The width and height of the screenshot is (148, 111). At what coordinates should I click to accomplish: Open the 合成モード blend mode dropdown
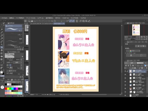pyautogui.click(x=17, y=62)
